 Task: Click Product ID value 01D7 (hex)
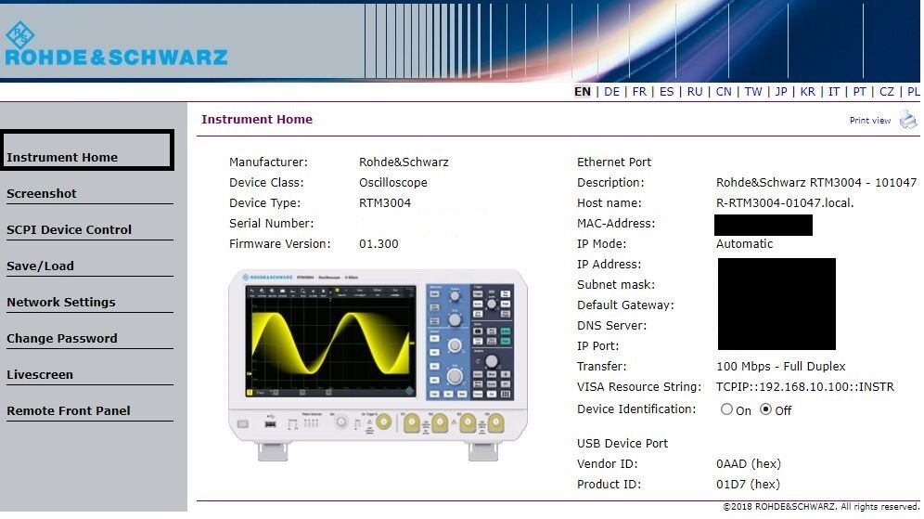click(x=748, y=485)
